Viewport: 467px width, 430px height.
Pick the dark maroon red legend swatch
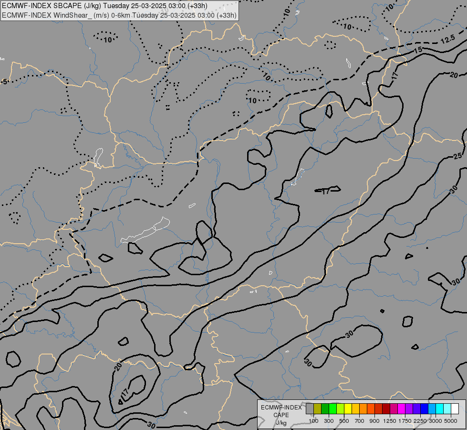pos(386,409)
